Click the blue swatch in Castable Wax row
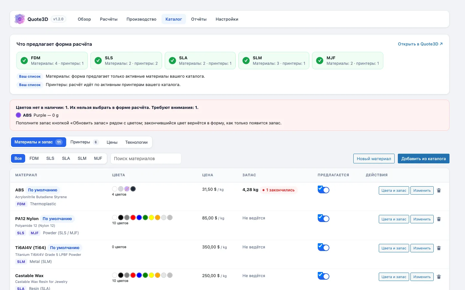The height and width of the screenshot is (290, 465). coord(139,275)
